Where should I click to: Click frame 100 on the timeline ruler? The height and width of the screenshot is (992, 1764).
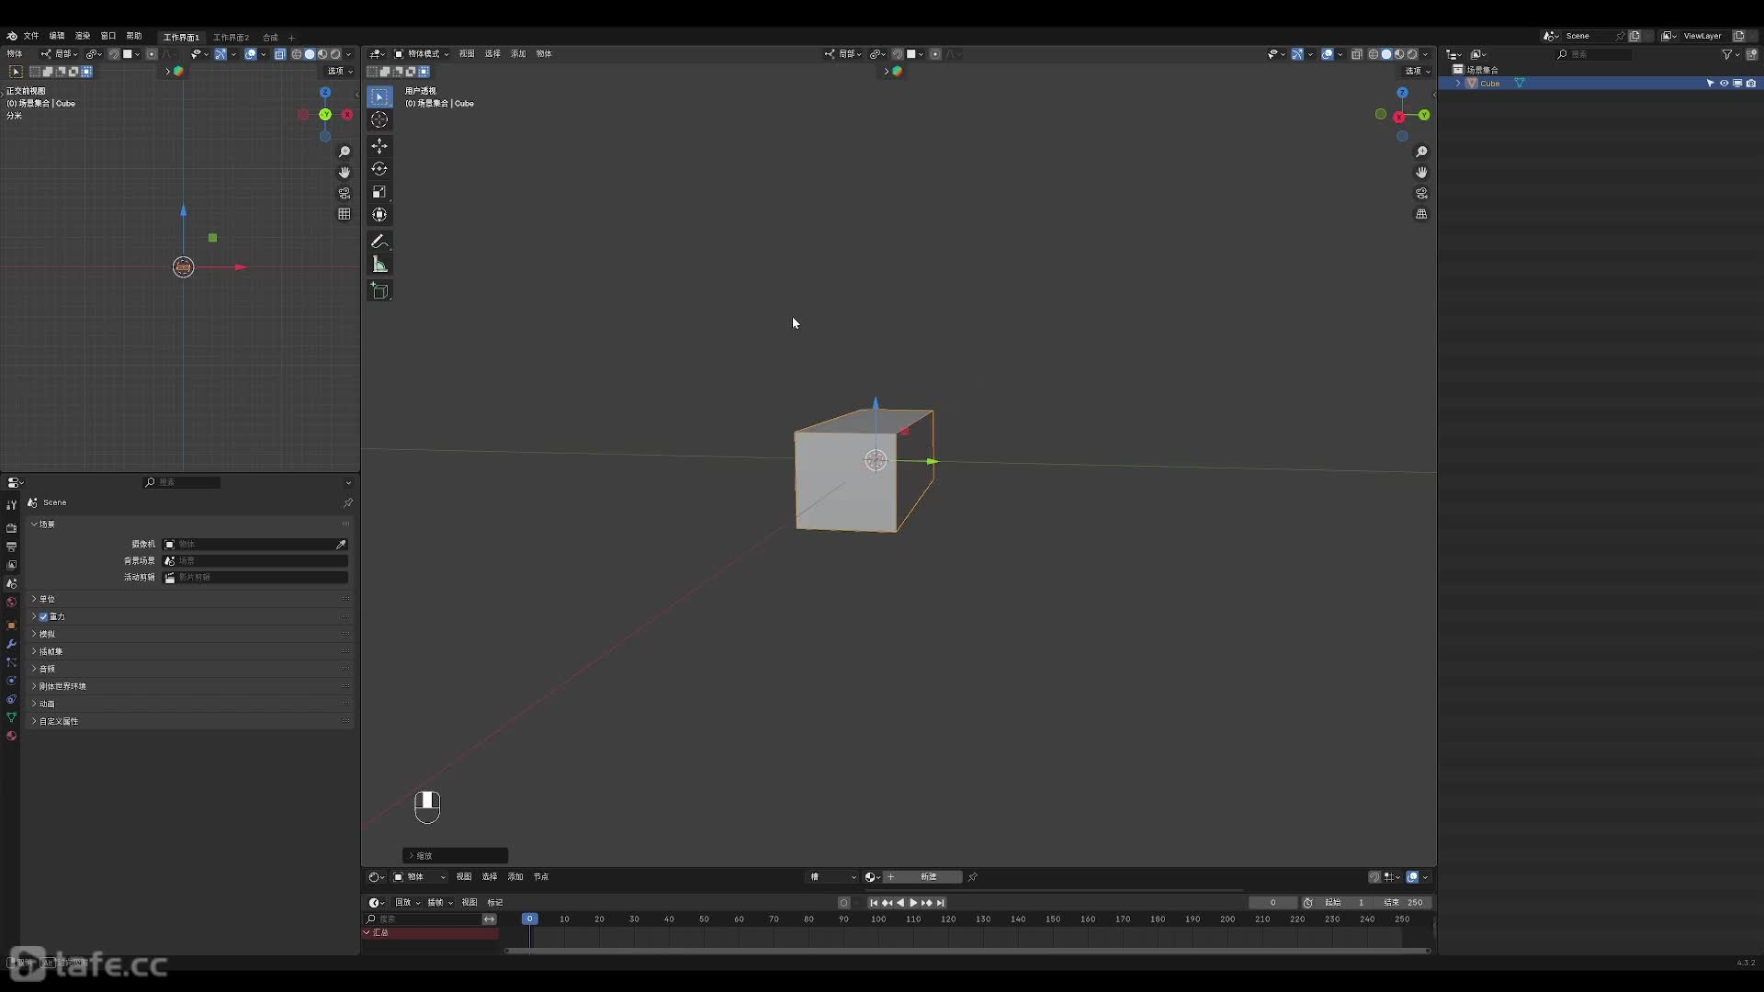click(x=878, y=919)
